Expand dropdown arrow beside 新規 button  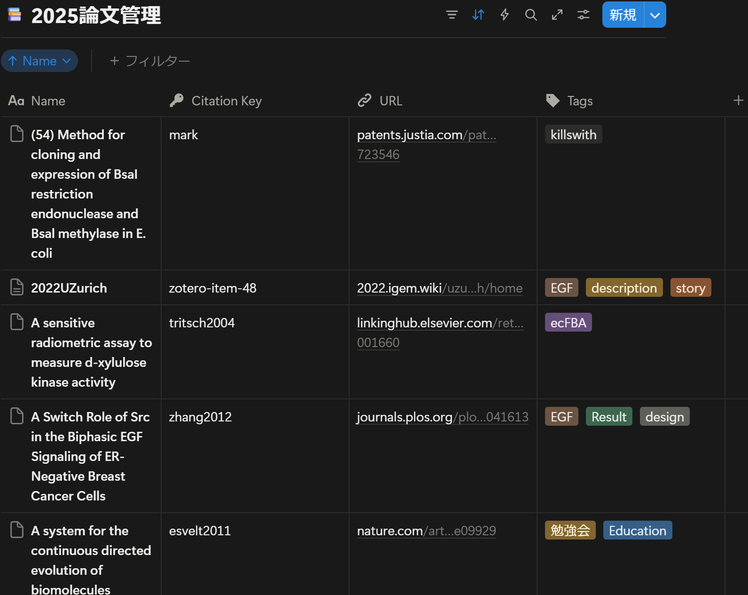coord(654,15)
